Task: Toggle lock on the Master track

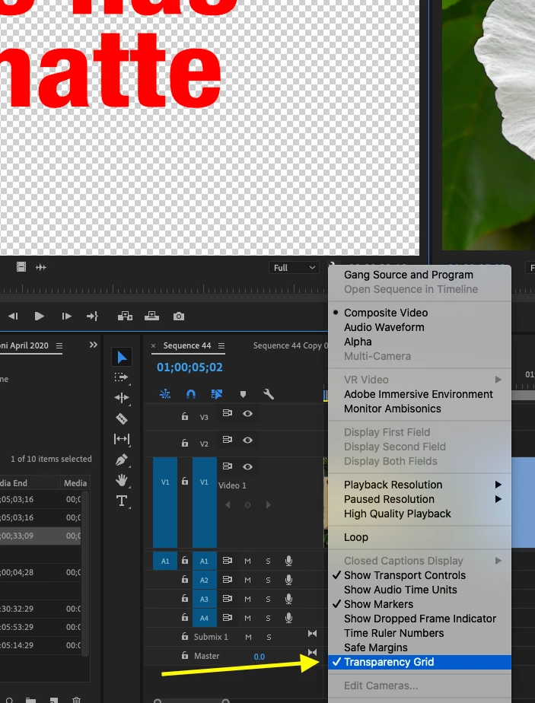Action: (x=185, y=656)
